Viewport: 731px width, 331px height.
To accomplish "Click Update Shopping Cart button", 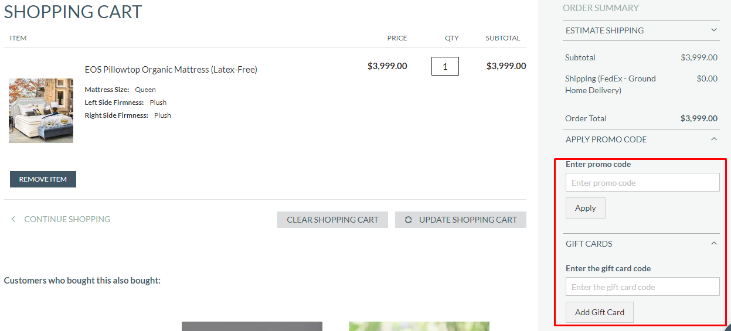I will (x=461, y=220).
